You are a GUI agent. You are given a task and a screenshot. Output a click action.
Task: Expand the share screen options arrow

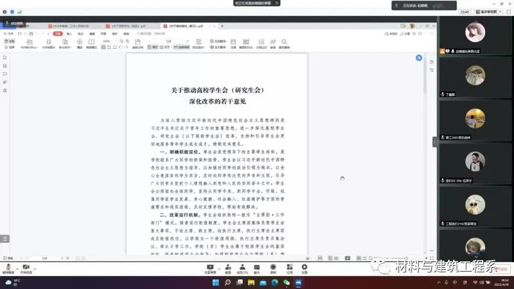pyautogui.click(x=219, y=269)
